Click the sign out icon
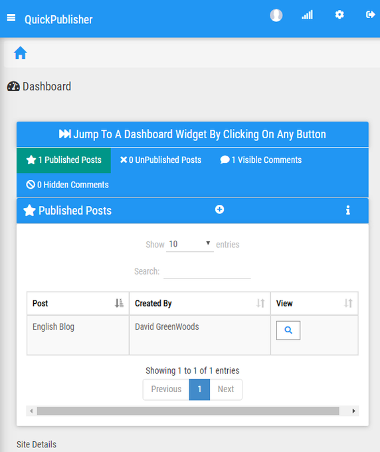Viewport: 380px width, 452px height. 370,15
